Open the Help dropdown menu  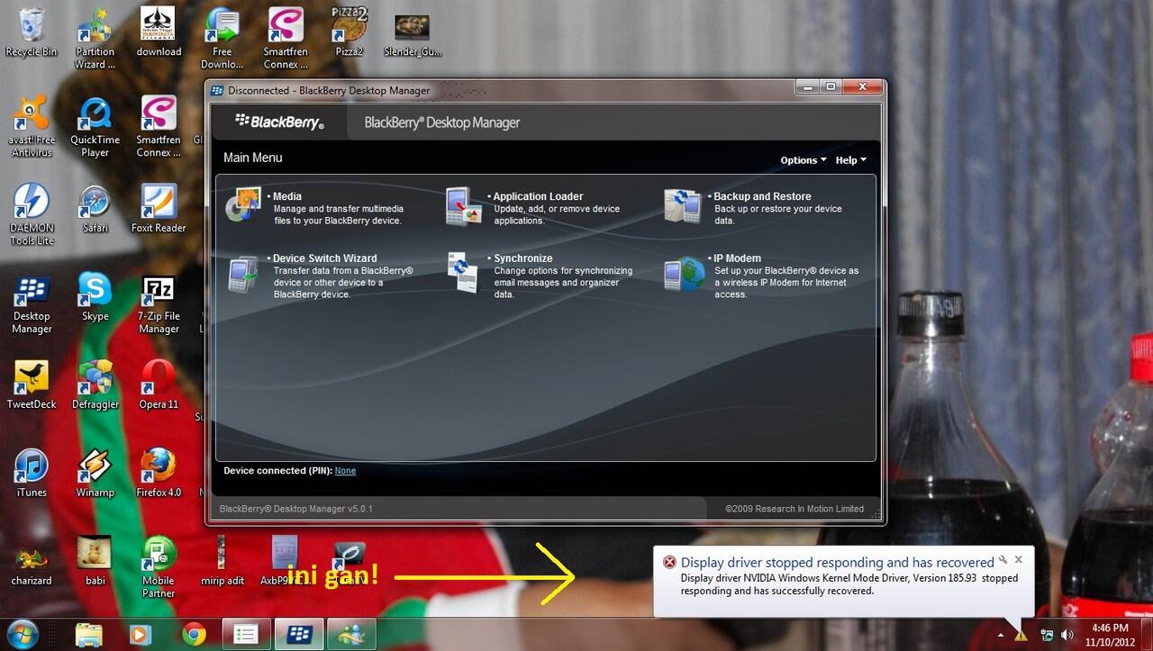(x=850, y=160)
